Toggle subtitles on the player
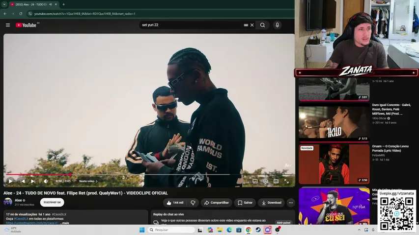Image resolution: width=419 pixels, height=235 pixels. 255,181
